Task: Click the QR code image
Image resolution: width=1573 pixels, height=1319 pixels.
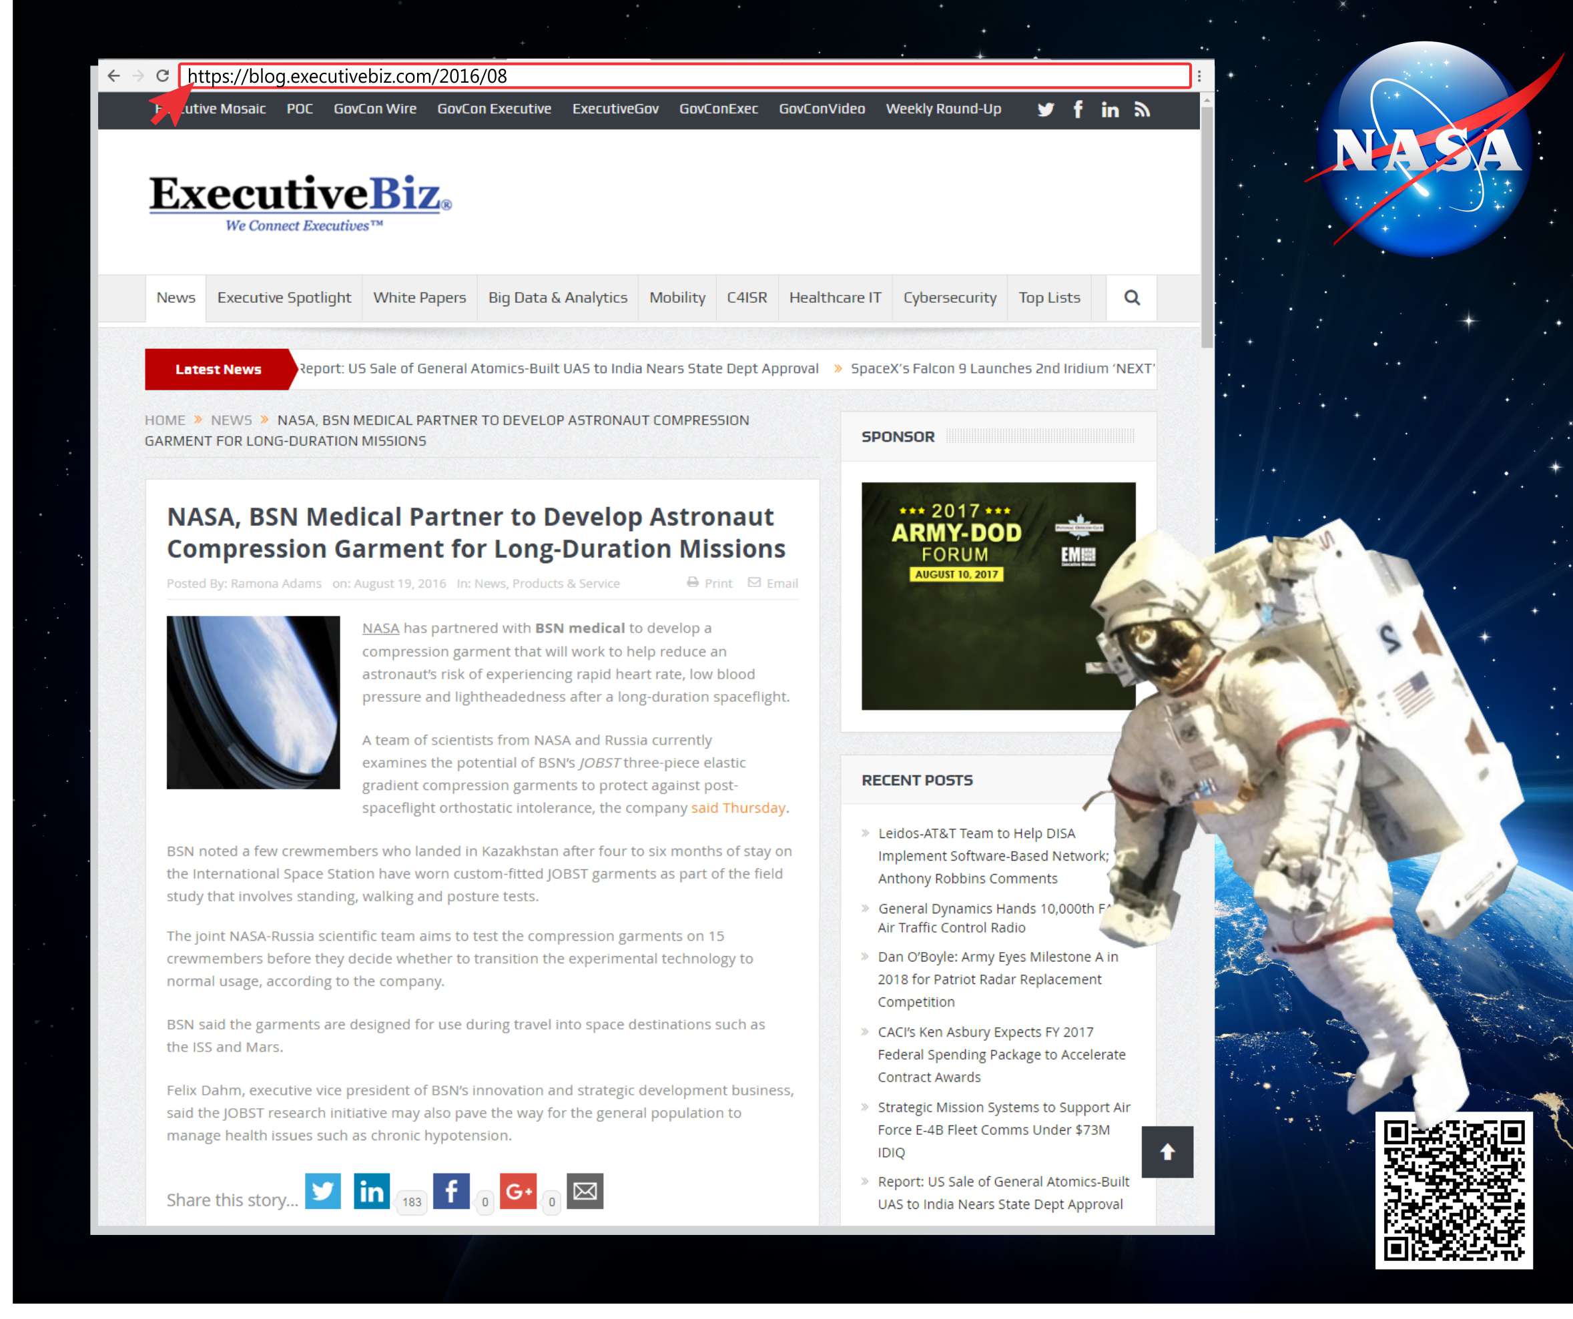Action: pyautogui.click(x=1454, y=1190)
